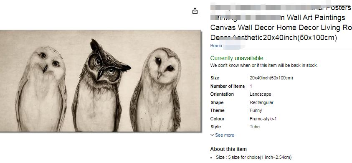This screenshot has height=163, width=352.
Task: Select the 20x40inch(50x100cm) size value
Action: pyautogui.click(x=271, y=78)
